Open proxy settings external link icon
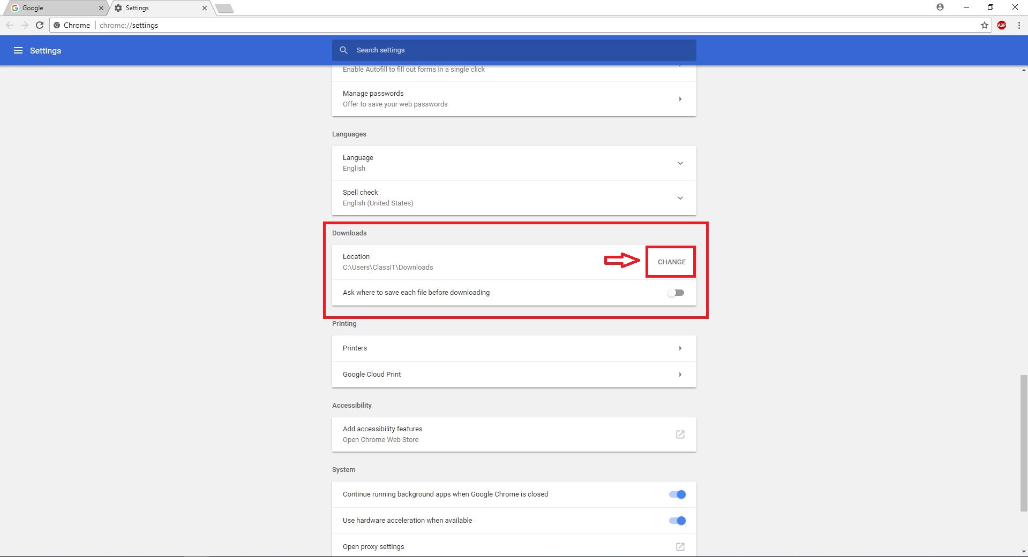The width and height of the screenshot is (1028, 557). coord(680,546)
